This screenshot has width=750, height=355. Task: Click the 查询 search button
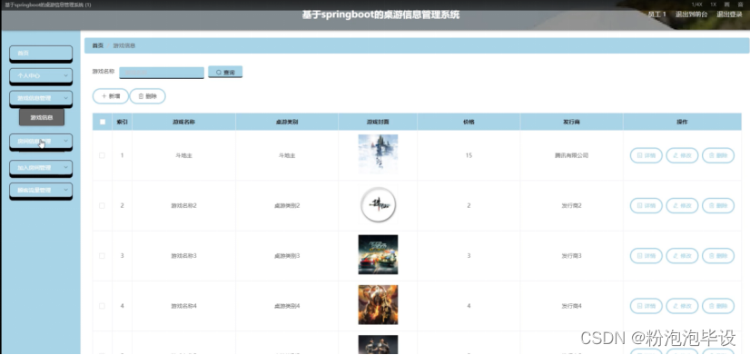pyautogui.click(x=225, y=72)
